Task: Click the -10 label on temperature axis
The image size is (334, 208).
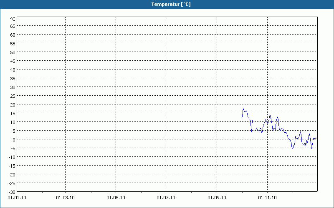Action: click(x=12, y=157)
